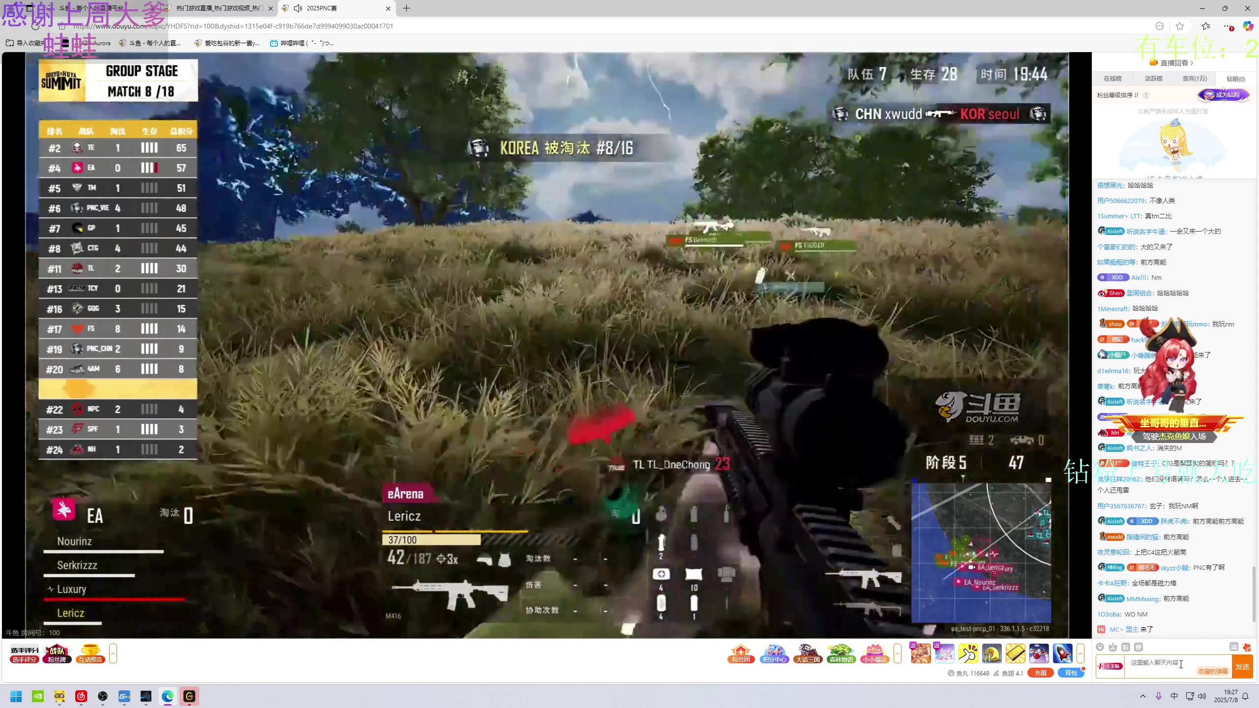Toggle the Chinese input method indicator 中

1174,696
